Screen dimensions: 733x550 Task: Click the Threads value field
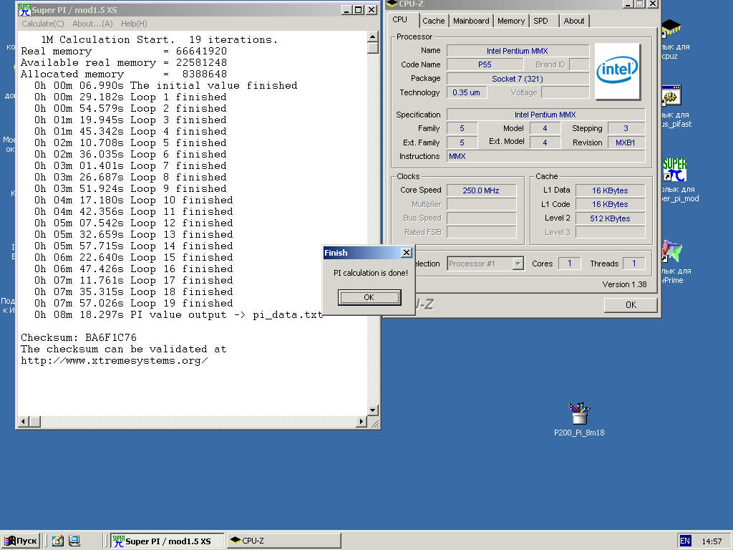coord(634,264)
